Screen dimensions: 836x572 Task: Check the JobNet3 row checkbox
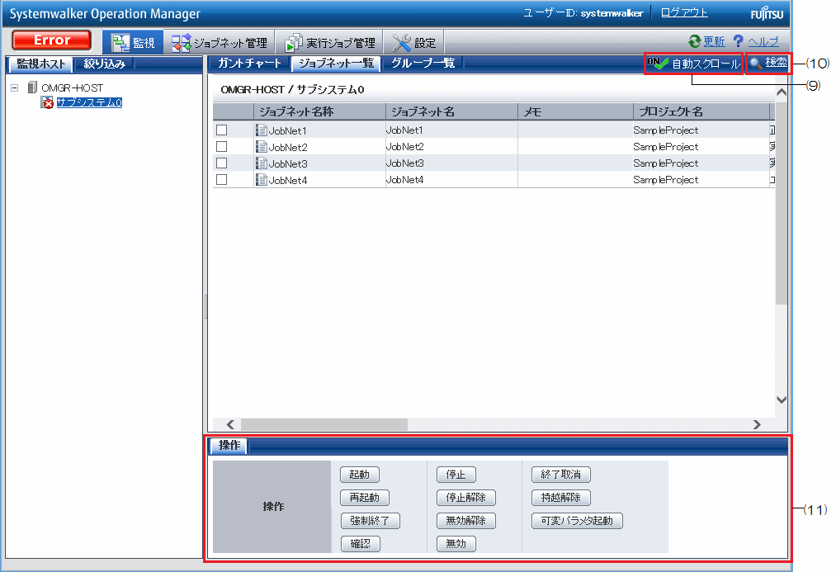[x=222, y=163]
